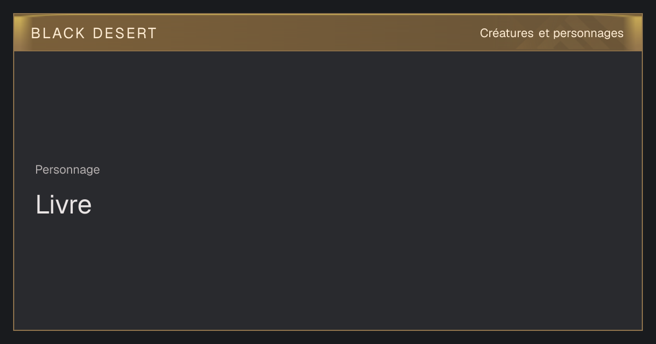Click the gold header banner
This screenshot has height=344, width=656.
pos(328,33)
